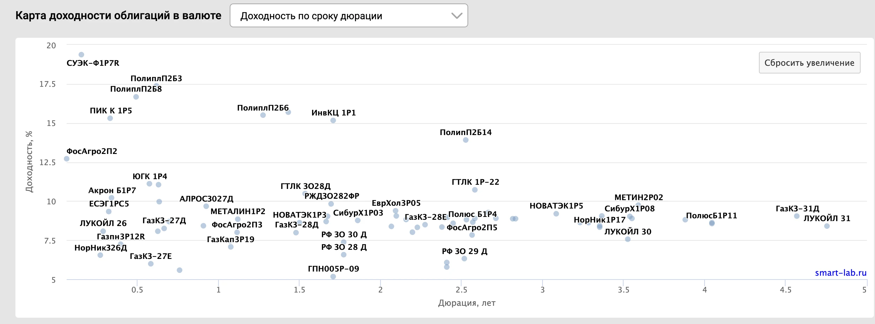This screenshot has width=875, height=324.
Task: Select the ИнвКЦ 1Р1 data point
Action: tap(333, 120)
